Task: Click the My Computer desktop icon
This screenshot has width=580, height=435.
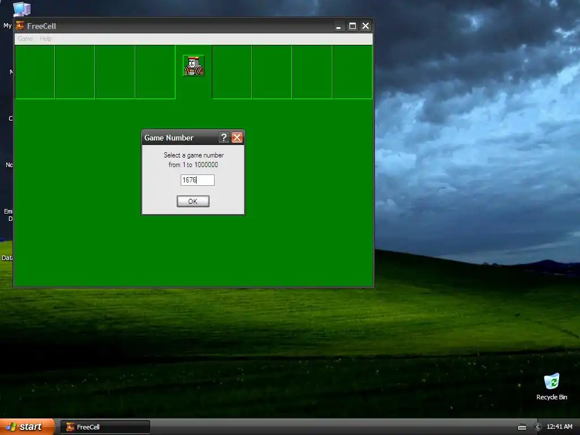Action: tap(21, 9)
